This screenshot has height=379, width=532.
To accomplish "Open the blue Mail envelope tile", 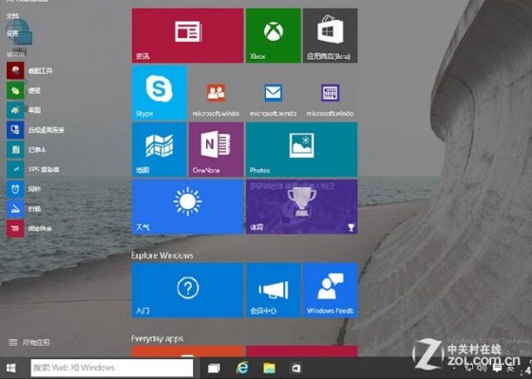I will [x=274, y=93].
